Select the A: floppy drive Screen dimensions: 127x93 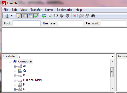coord(24,66)
